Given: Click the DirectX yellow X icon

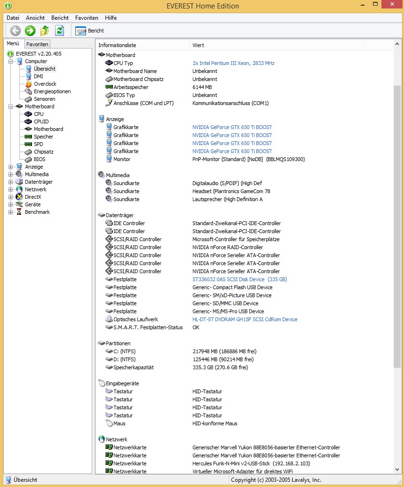Looking at the screenshot, I should 19,197.
